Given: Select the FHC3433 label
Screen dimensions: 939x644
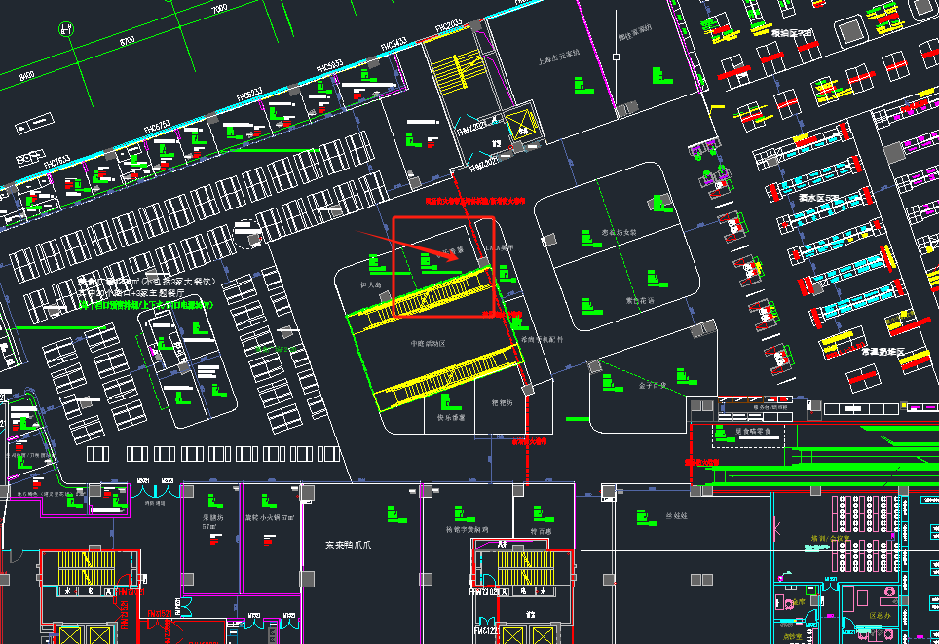Looking at the screenshot, I should 394,45.
